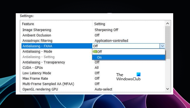Click the Feature column header

click(x=28, y=24)
